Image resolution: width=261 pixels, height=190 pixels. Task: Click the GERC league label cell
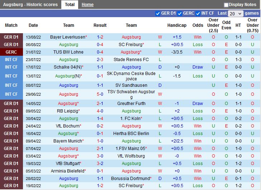click(x=11, y=52)
